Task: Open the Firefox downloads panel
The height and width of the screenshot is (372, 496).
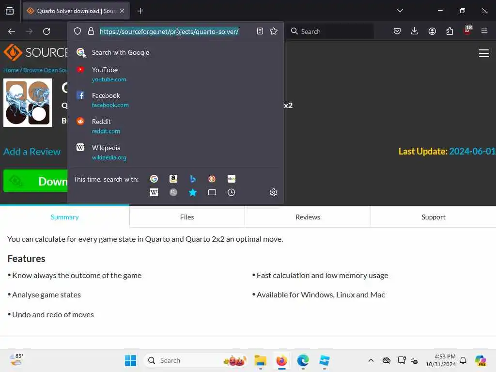Action: pos(415,31)
